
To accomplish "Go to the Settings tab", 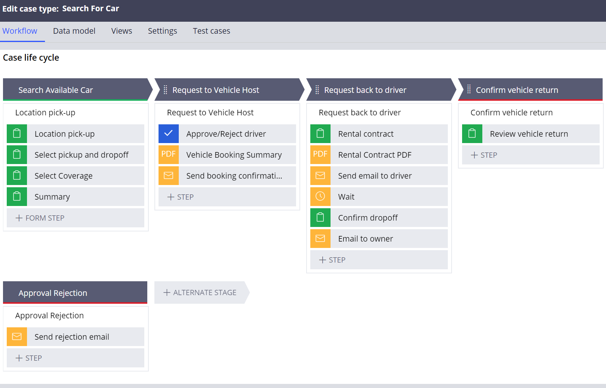I will coord(162,31).
